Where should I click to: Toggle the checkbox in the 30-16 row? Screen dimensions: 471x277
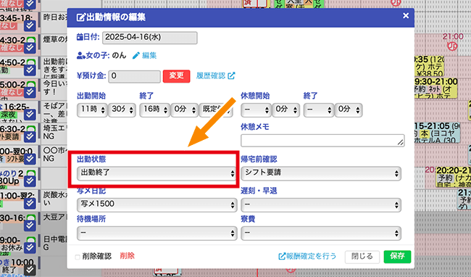(x=30, y=226)
